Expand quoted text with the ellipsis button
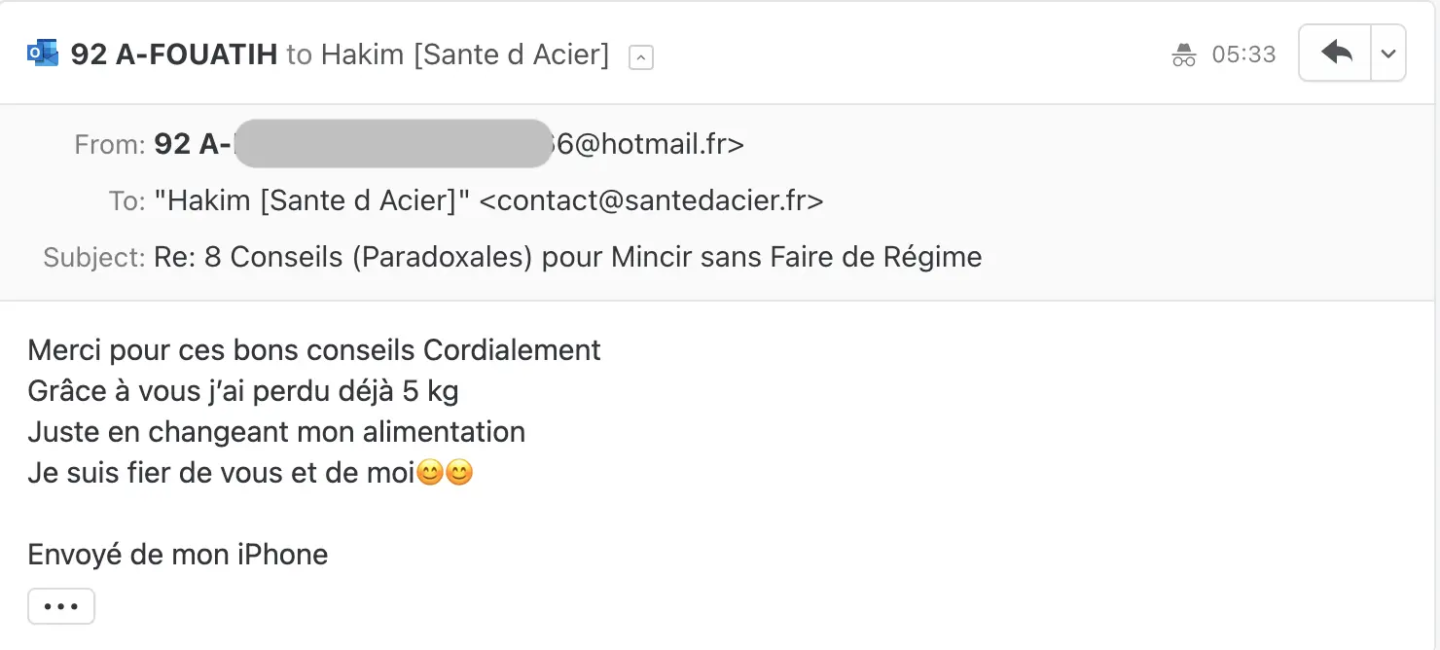 [x=61, y=606]
